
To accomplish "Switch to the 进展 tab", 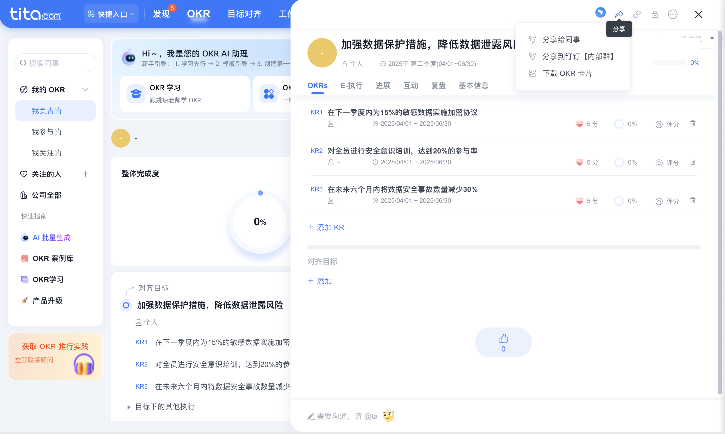I will (x=383, y=85).
